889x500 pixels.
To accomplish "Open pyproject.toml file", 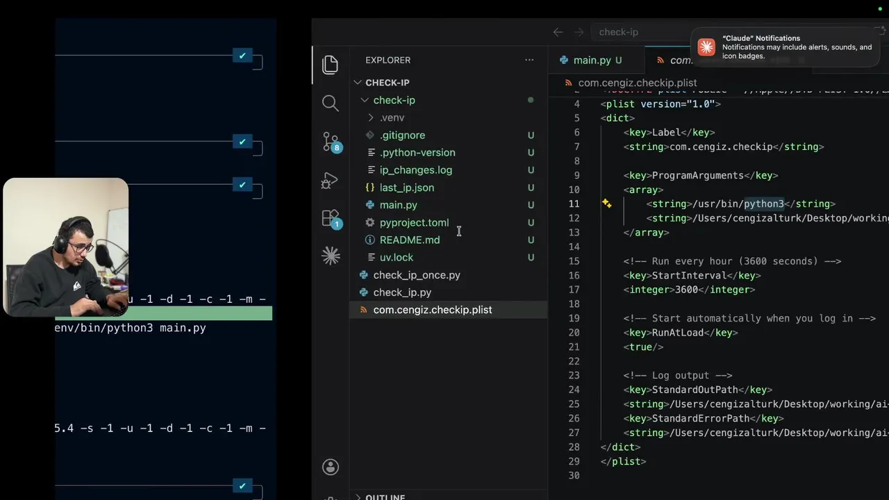I will pyautogui.click(x=414, y=222).
